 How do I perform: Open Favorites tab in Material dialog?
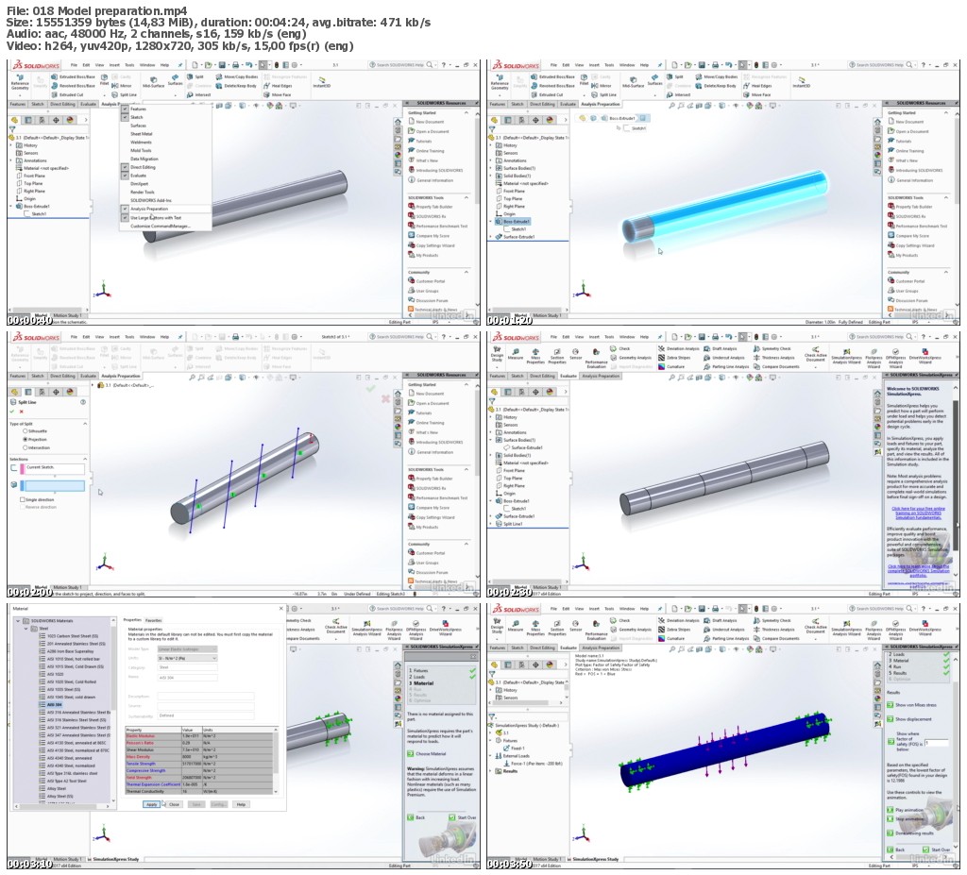point(154,620)
